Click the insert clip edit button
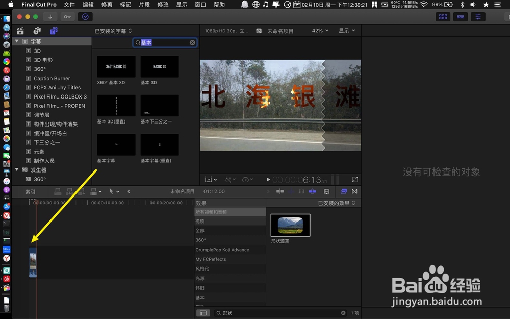The width and height of the screenshot is (510, 319). pyautogui.click(x=69, y=191)
